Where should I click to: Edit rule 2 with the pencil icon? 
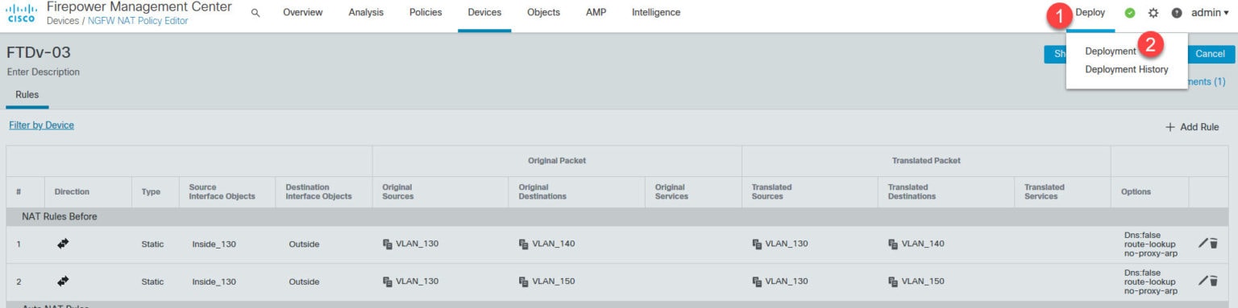[x=1203, y=280]
